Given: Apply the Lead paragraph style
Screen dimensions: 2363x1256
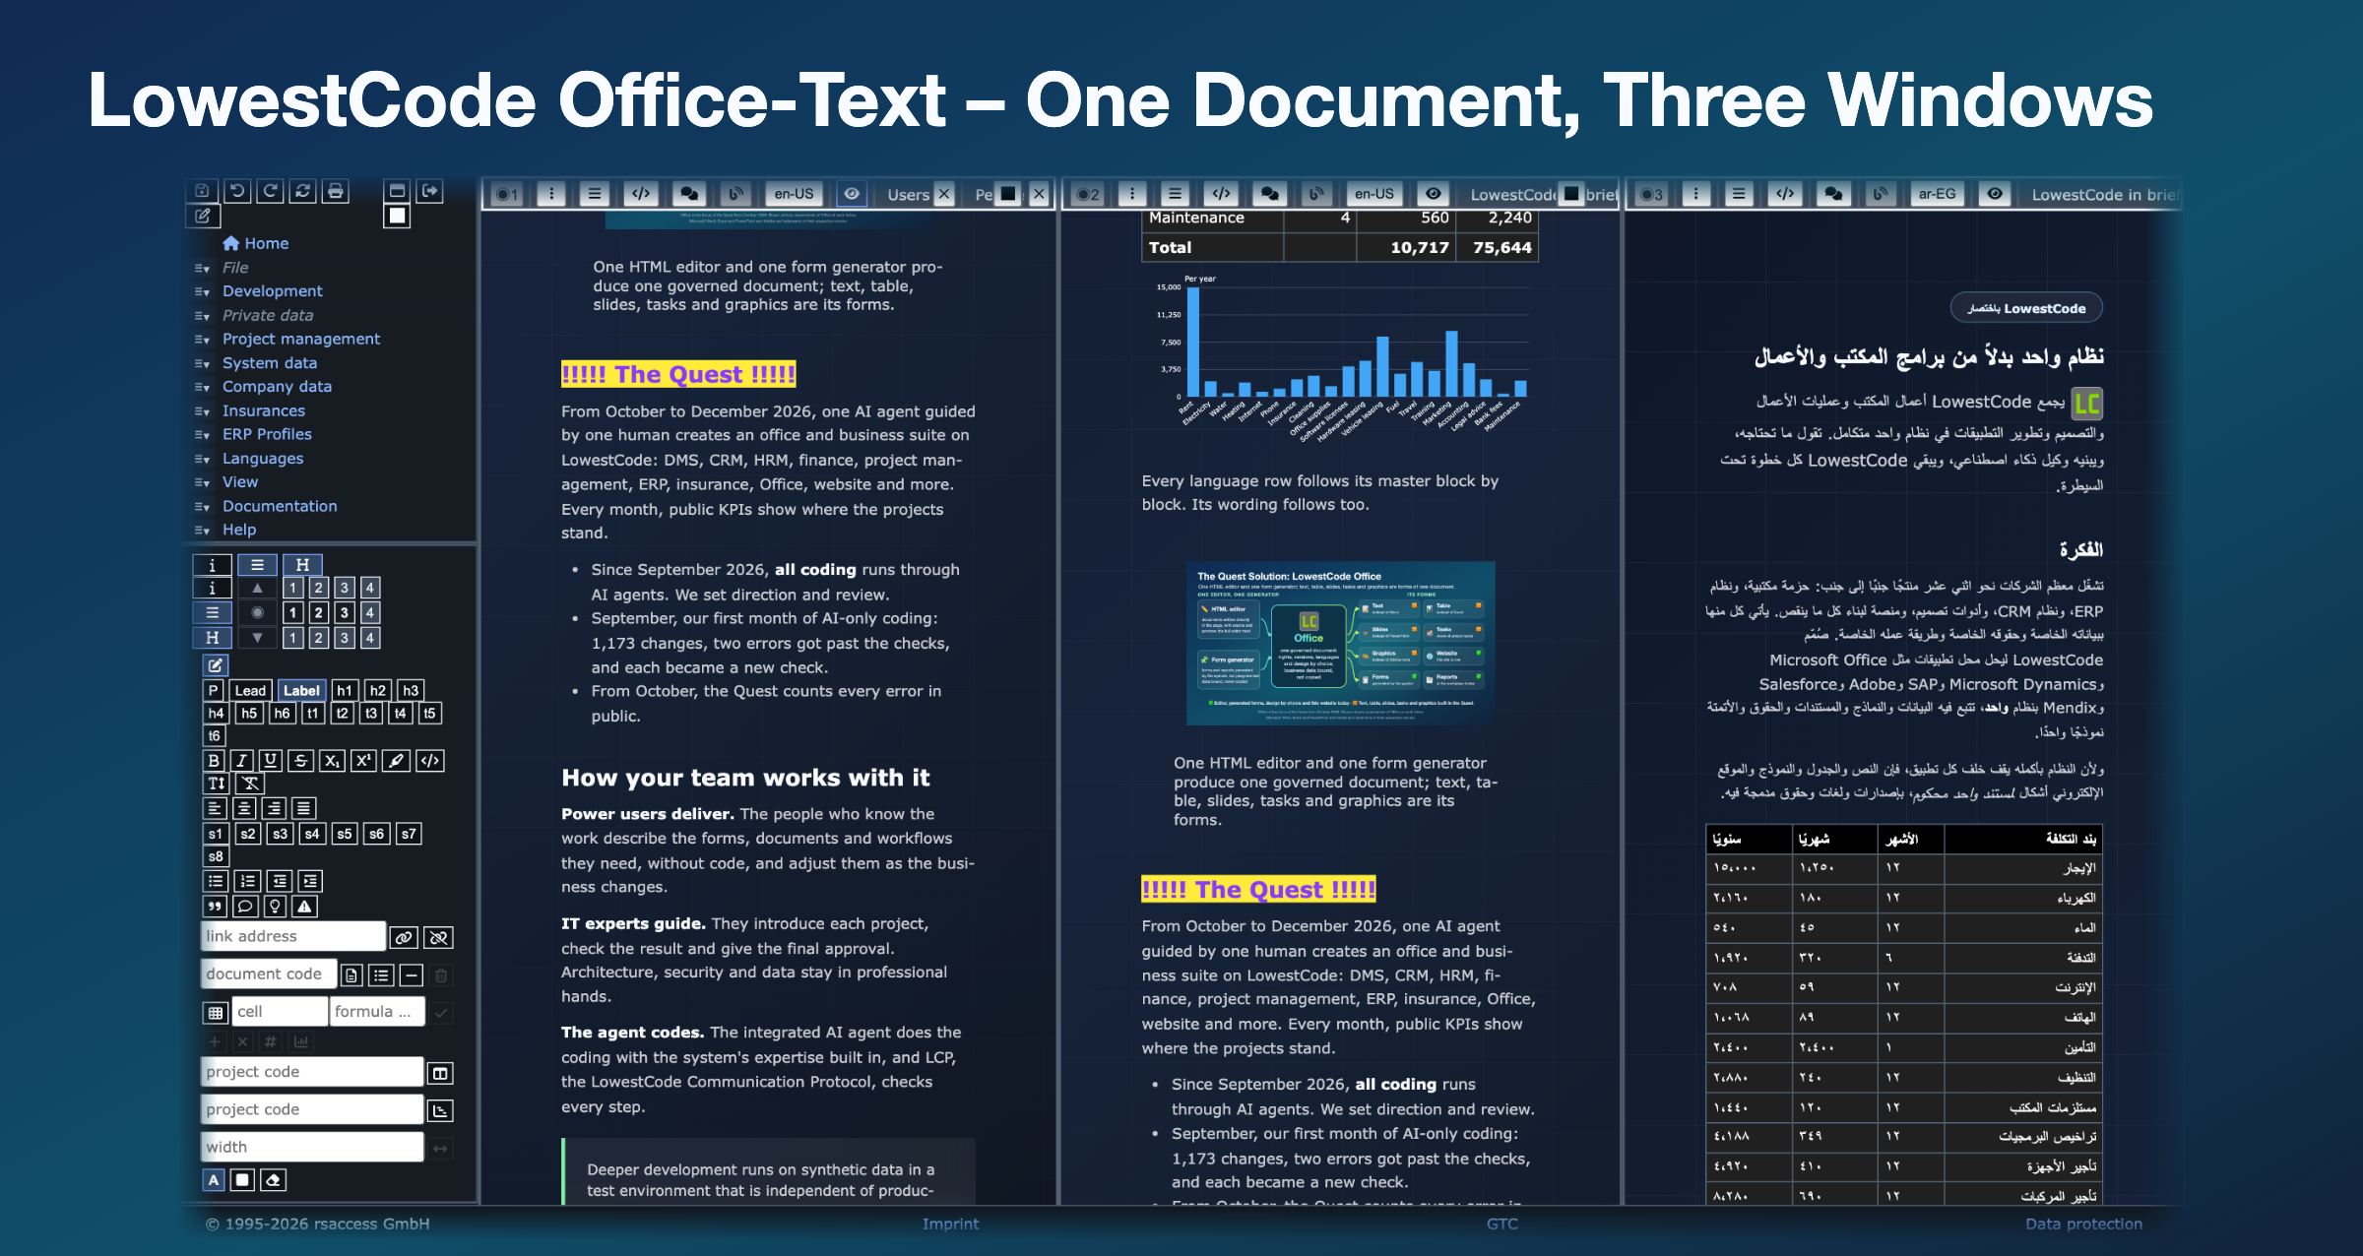Looking at the screenshot, I should (x=250, y=690).
